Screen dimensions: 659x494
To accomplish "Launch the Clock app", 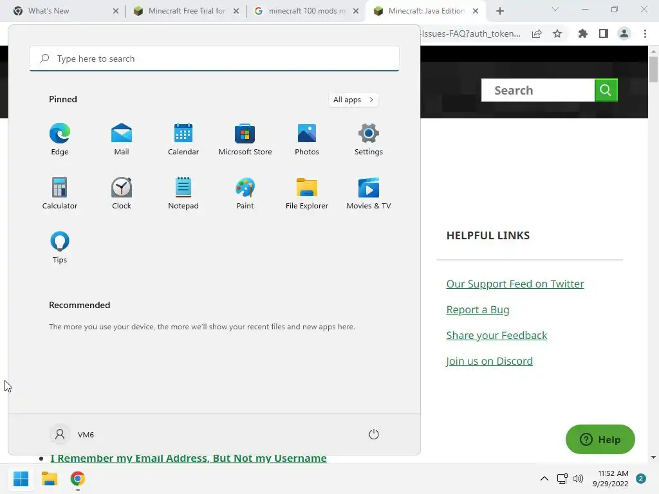I will 122,193.
